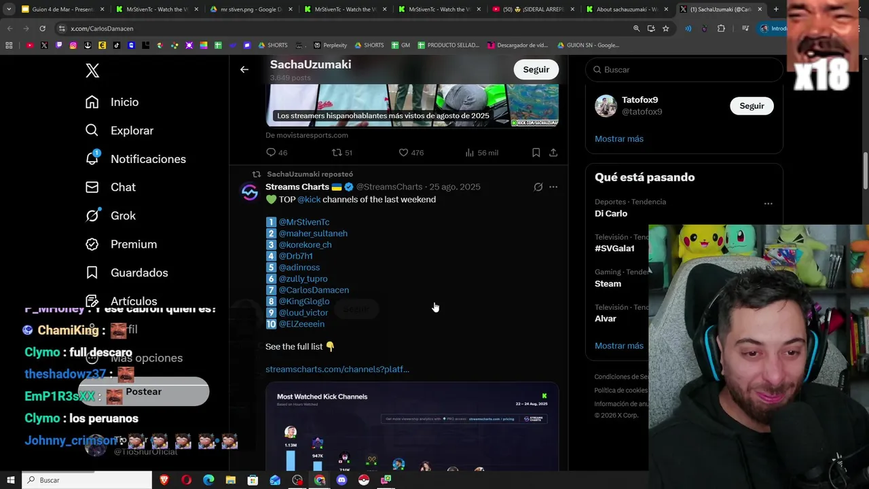Click the X logo in the sidebar
Image resolution: width=869 pixels, height=489 pixels.
(x=92, y=71)
